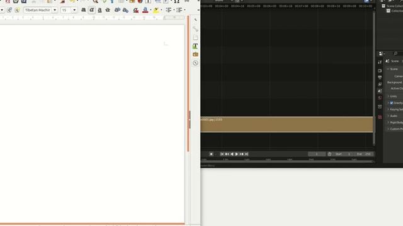
Task: Open the Scene properties tab icon
Action: point(380,91)
